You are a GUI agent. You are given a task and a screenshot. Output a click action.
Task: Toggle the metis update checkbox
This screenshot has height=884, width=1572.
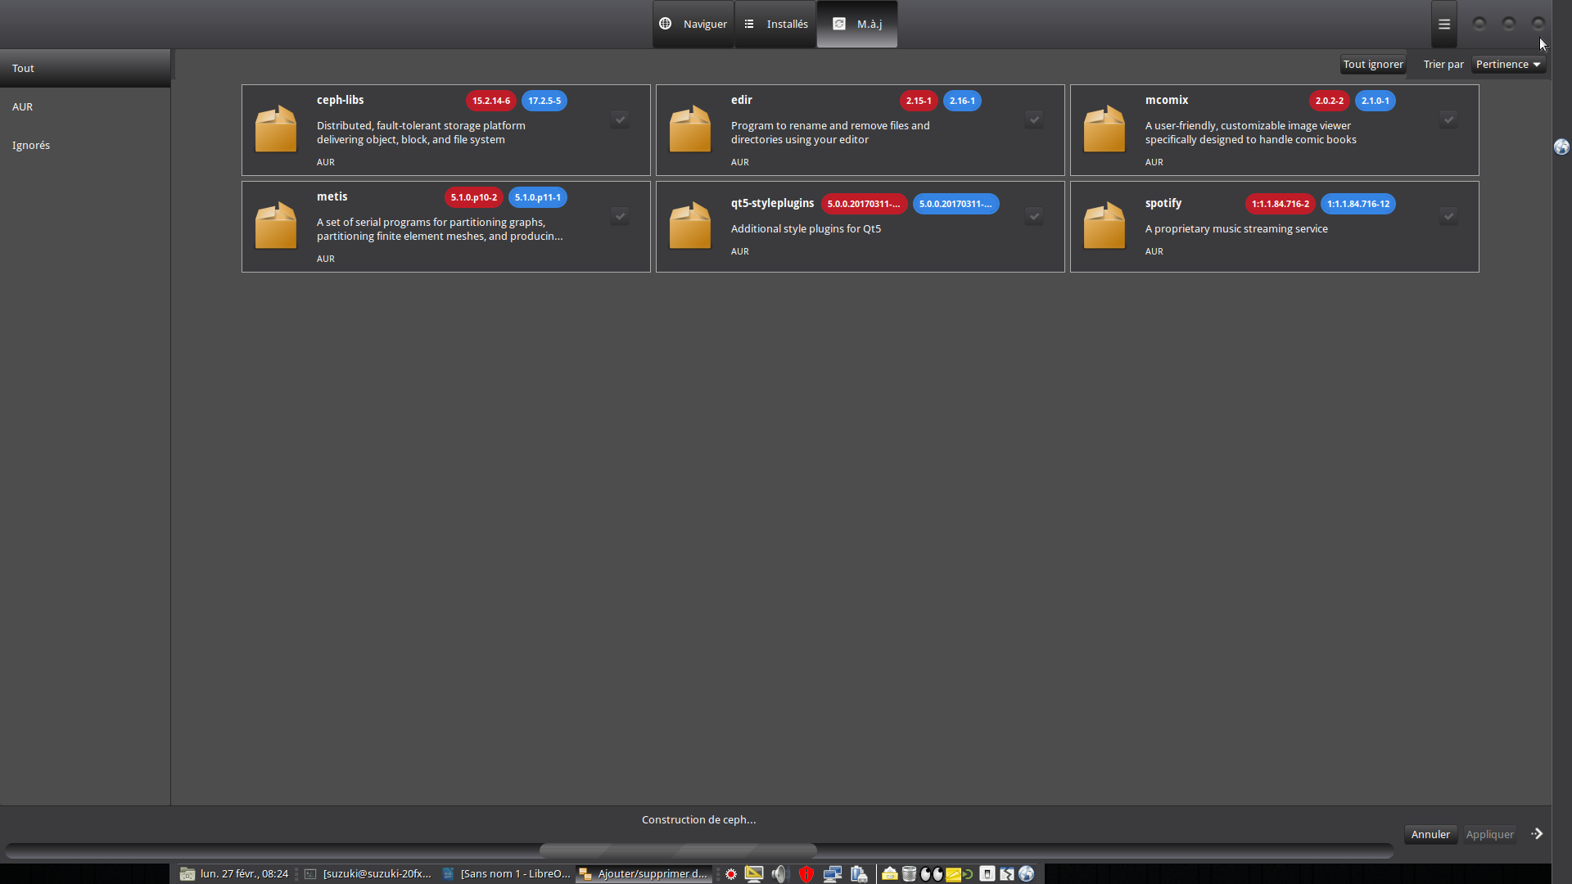pos(620,216)
